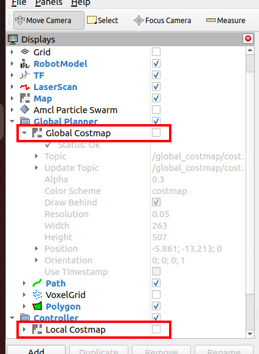Click the Map checkered icon

(25, 98)
